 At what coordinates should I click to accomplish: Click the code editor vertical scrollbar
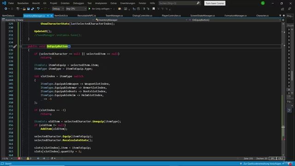[283, 90]
